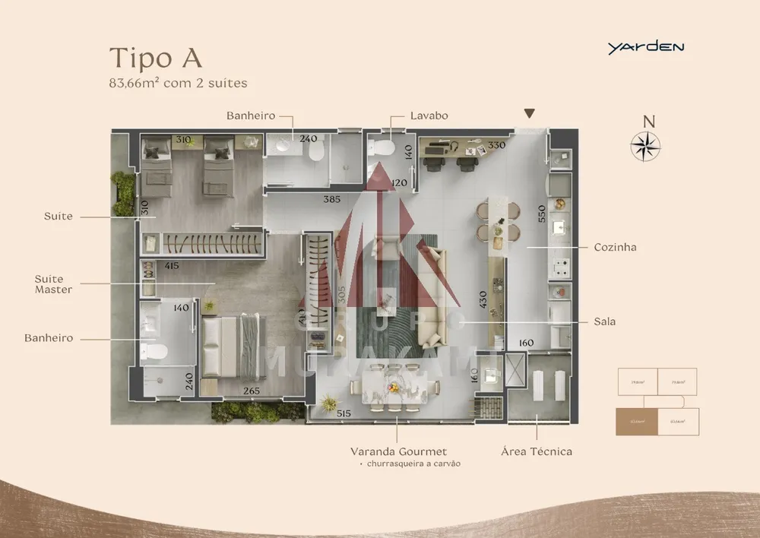Click the top-left unit in the key plan
The width and height of the screenshot is (760, 538).
[x=638, y=382]
